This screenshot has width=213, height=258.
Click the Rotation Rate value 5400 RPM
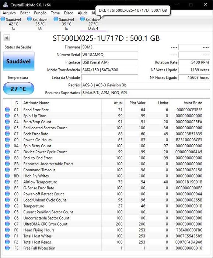tap(194, 62)
